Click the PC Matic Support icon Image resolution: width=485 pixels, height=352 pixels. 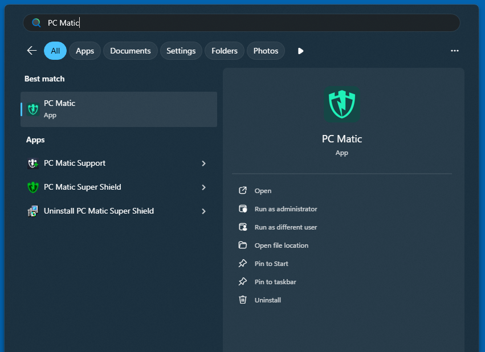pos(33,163)
